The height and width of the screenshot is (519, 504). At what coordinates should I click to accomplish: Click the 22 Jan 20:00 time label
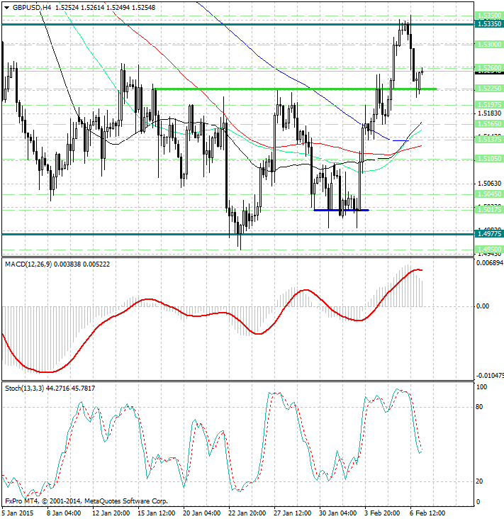[247, 513]
